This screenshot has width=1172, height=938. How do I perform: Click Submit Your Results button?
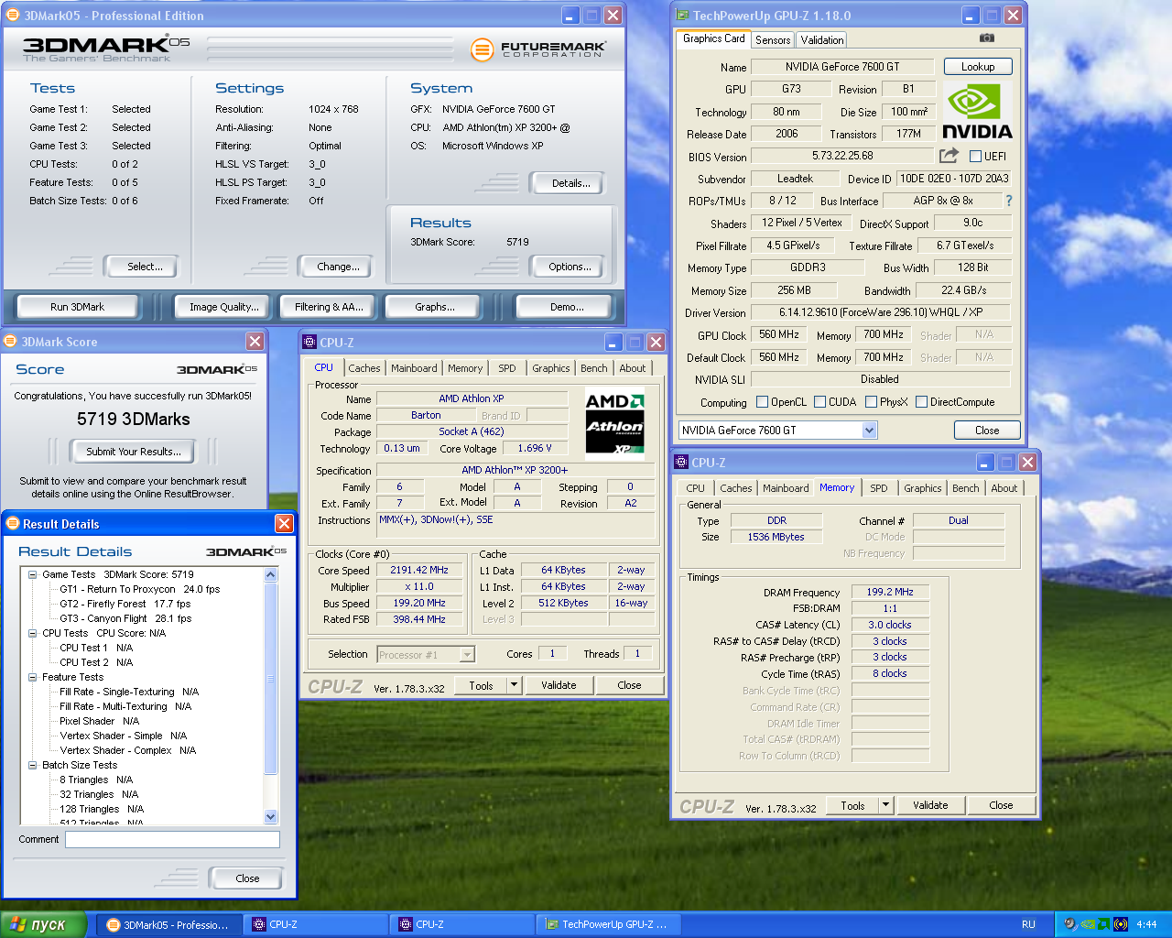(134, 452)
